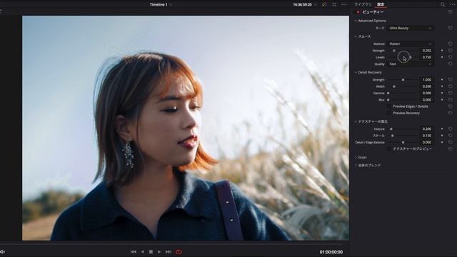Play the clip in reverse

pos(143,252)
